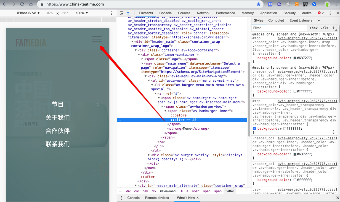Show more style tabs chevron
This screenshot has height=202, width=340.
(319, 20)
